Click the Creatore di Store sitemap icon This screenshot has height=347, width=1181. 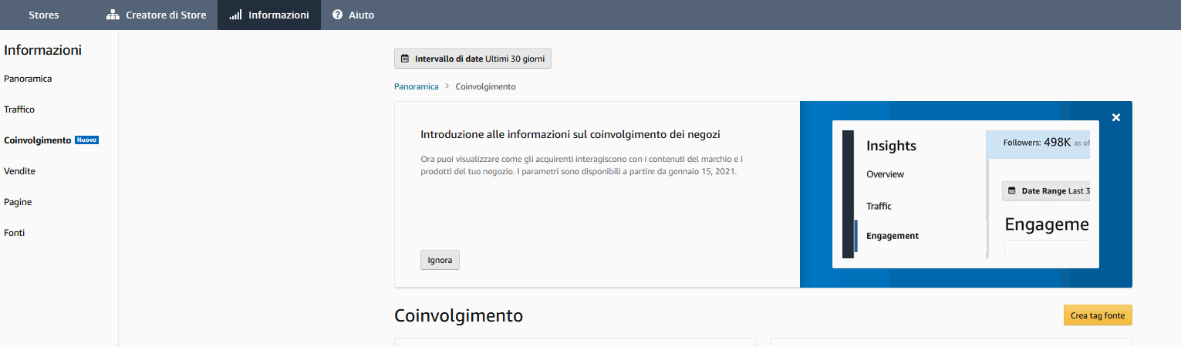pyautogui.click(x=113, y=15)
